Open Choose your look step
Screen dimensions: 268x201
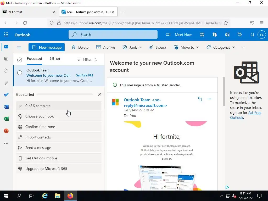point(59,116)
